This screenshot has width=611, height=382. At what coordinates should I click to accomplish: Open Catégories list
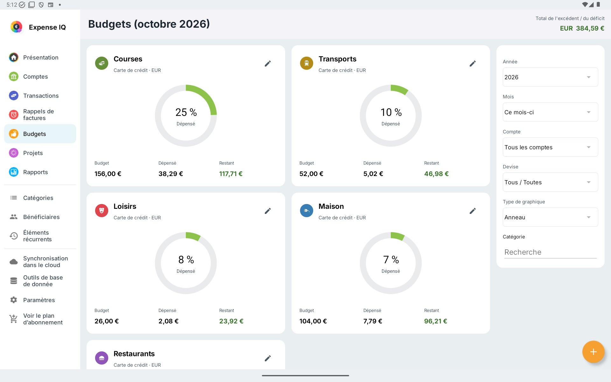point(40,198)
